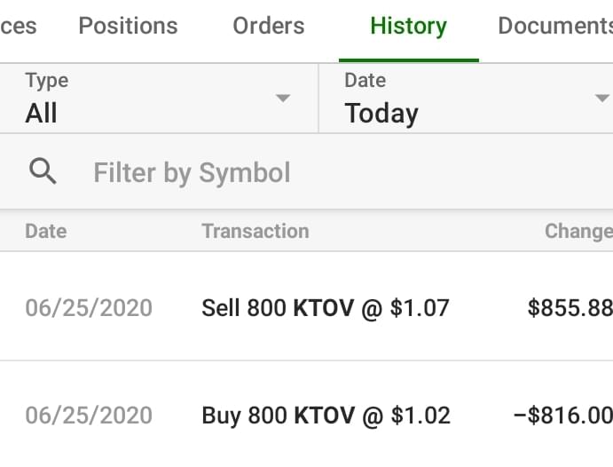Viewport: 613px width, 467px height.
Task: Switch to the Positions tab
Action: 128,26
